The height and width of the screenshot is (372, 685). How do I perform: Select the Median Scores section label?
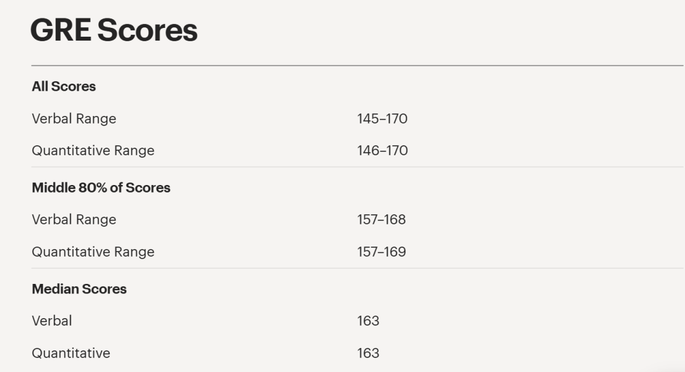tap(79, 289)
